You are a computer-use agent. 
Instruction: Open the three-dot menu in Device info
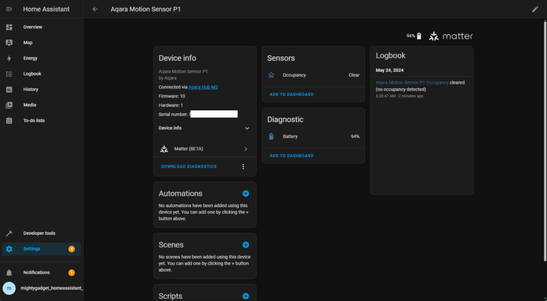point(243,167)
